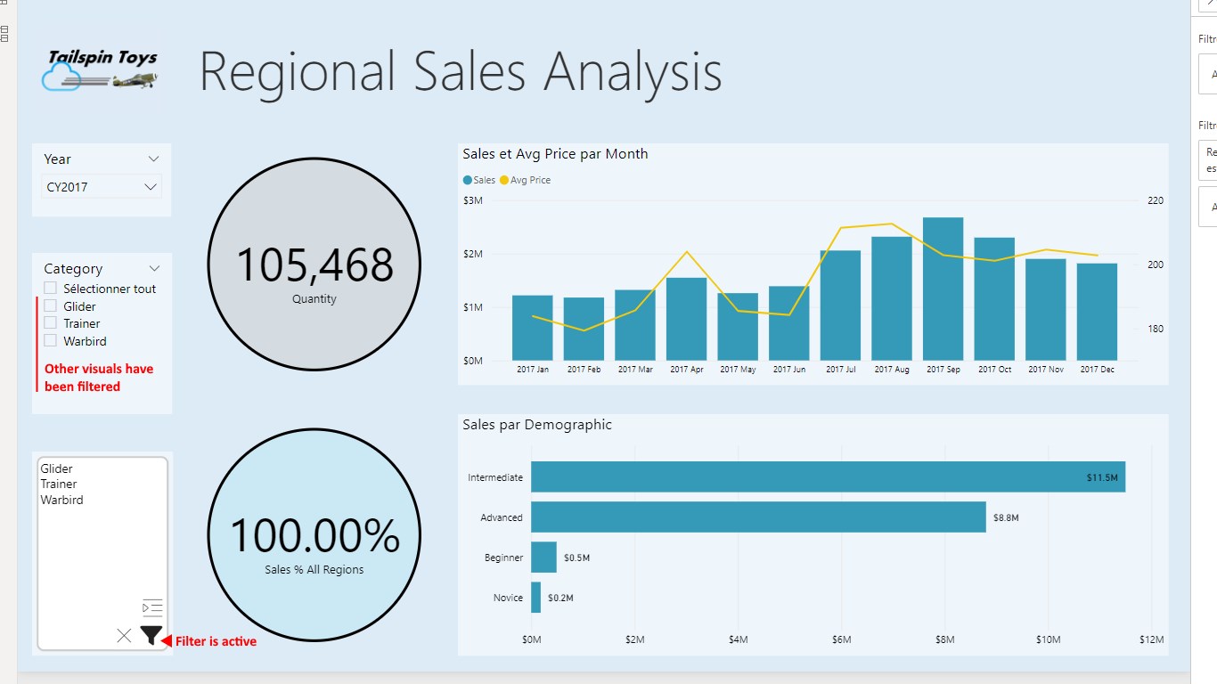Click the Regional Sales Analysis title
This screenshot has width=1217, height=684.
461,71
